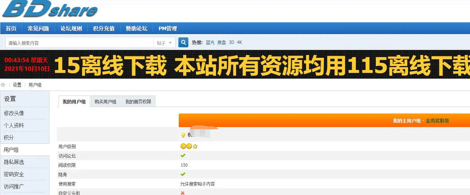
Task: Click the user level smiley icons
Action: coord(189,146)
